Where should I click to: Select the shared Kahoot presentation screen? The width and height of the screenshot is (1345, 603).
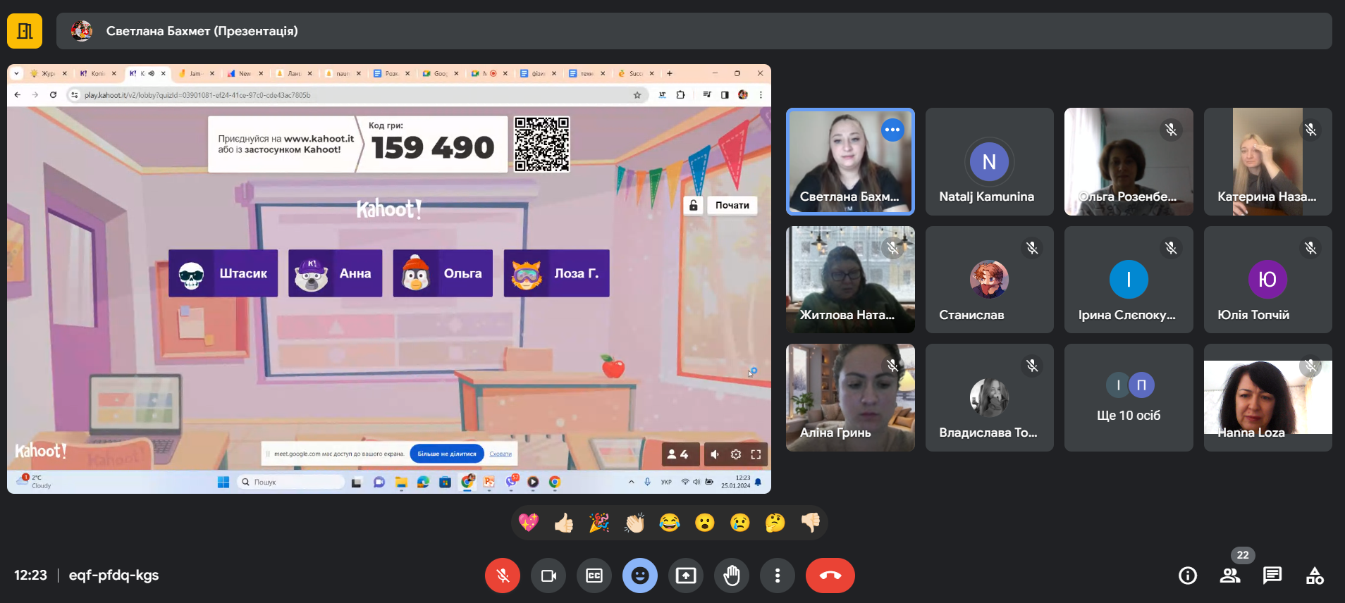pyautogui.click(x=388, y=278)
